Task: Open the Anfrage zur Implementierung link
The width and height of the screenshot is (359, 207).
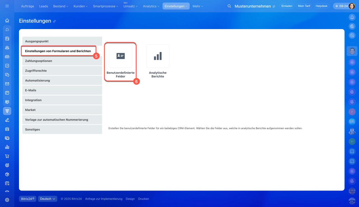Action: [104, 199]
